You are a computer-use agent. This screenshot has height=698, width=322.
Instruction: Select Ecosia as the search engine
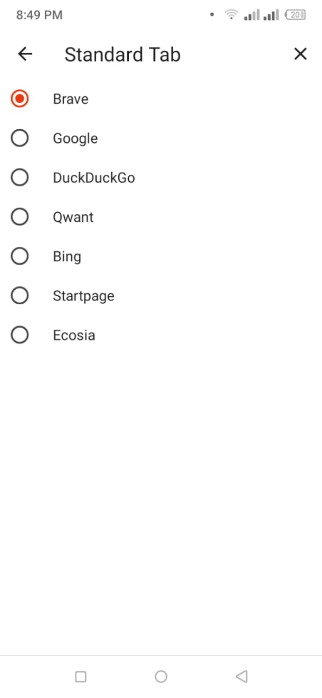[x=20, y=334]
